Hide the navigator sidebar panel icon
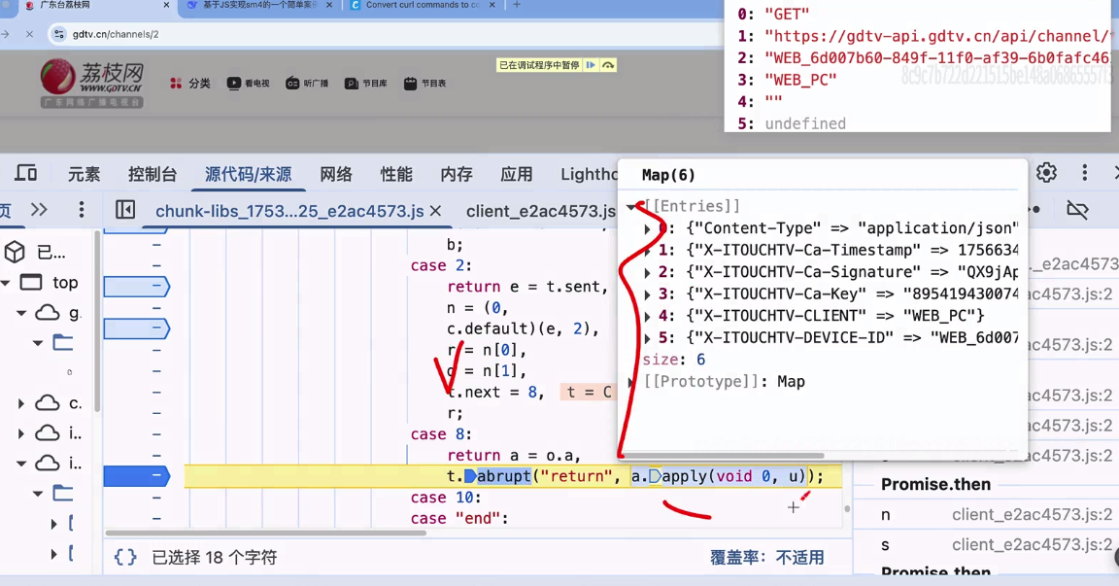The image size is (1119, 586). tap(125, 210)
